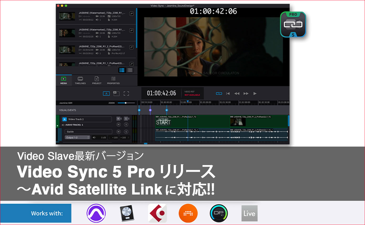Image resolution: width=365 pixels, height=225 pixels.
Task: Toggle the sync link button
Action: 219,94
